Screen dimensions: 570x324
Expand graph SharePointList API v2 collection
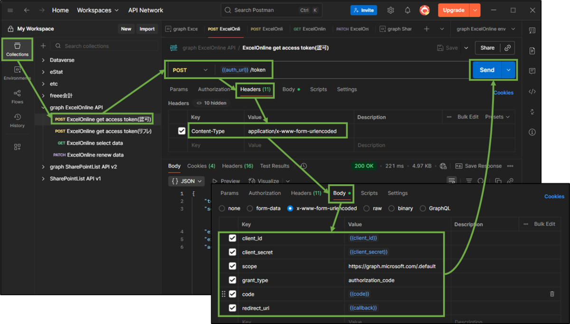point(43,167)
